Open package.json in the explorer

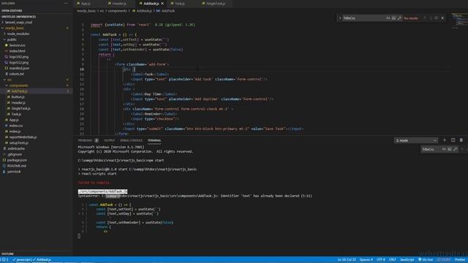tap(17, 160)
